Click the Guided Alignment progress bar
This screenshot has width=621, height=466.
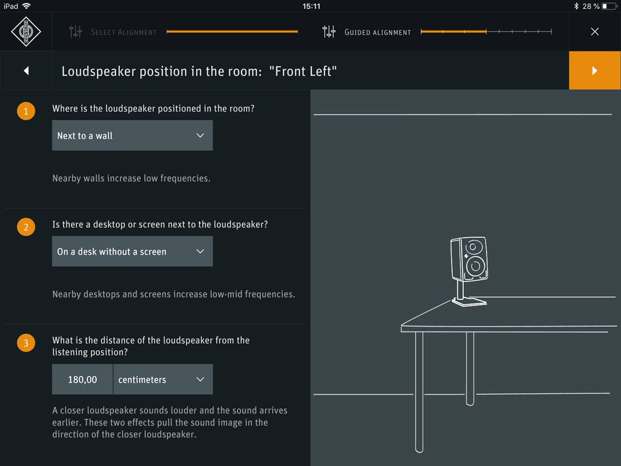click(x=486, y=31)
